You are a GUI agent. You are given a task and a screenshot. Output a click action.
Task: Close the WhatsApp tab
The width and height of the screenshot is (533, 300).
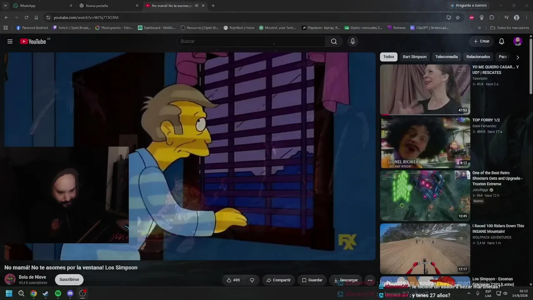pos(71,6)
